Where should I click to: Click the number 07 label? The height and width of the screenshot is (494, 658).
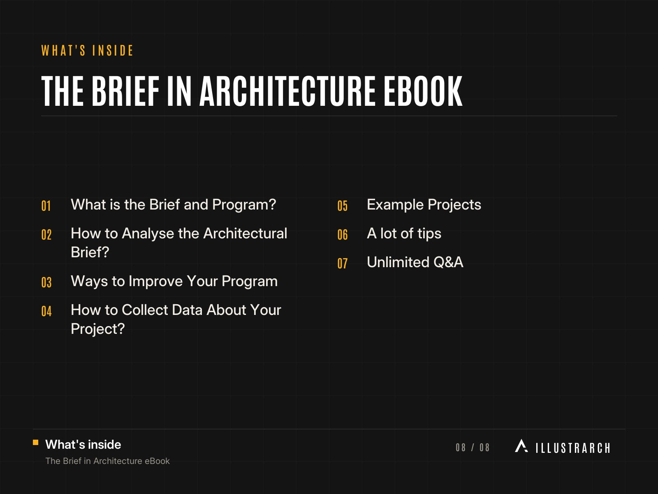click(x=343, y=263)
